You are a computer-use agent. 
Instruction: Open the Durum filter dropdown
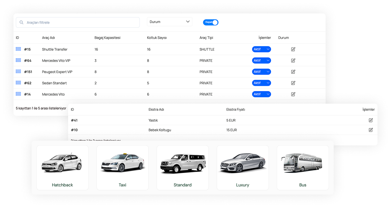170,22
